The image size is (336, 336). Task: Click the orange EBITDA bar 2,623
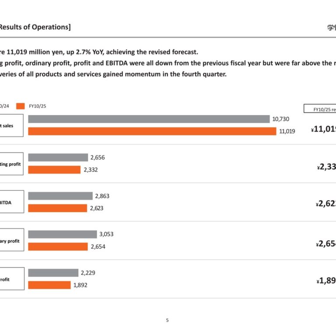(x=58, y=208)
